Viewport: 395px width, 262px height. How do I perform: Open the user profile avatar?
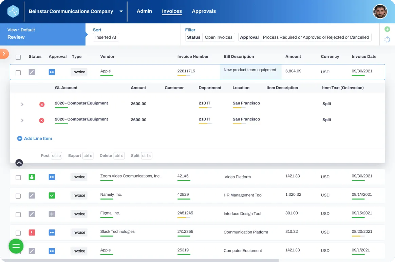click(x=380, y=12)
